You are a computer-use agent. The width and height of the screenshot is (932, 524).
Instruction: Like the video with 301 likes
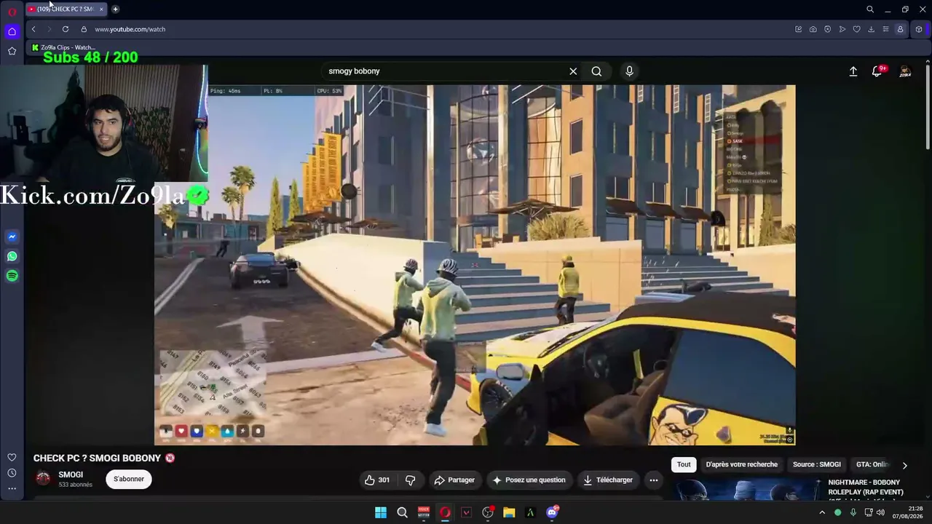(377, 480)
